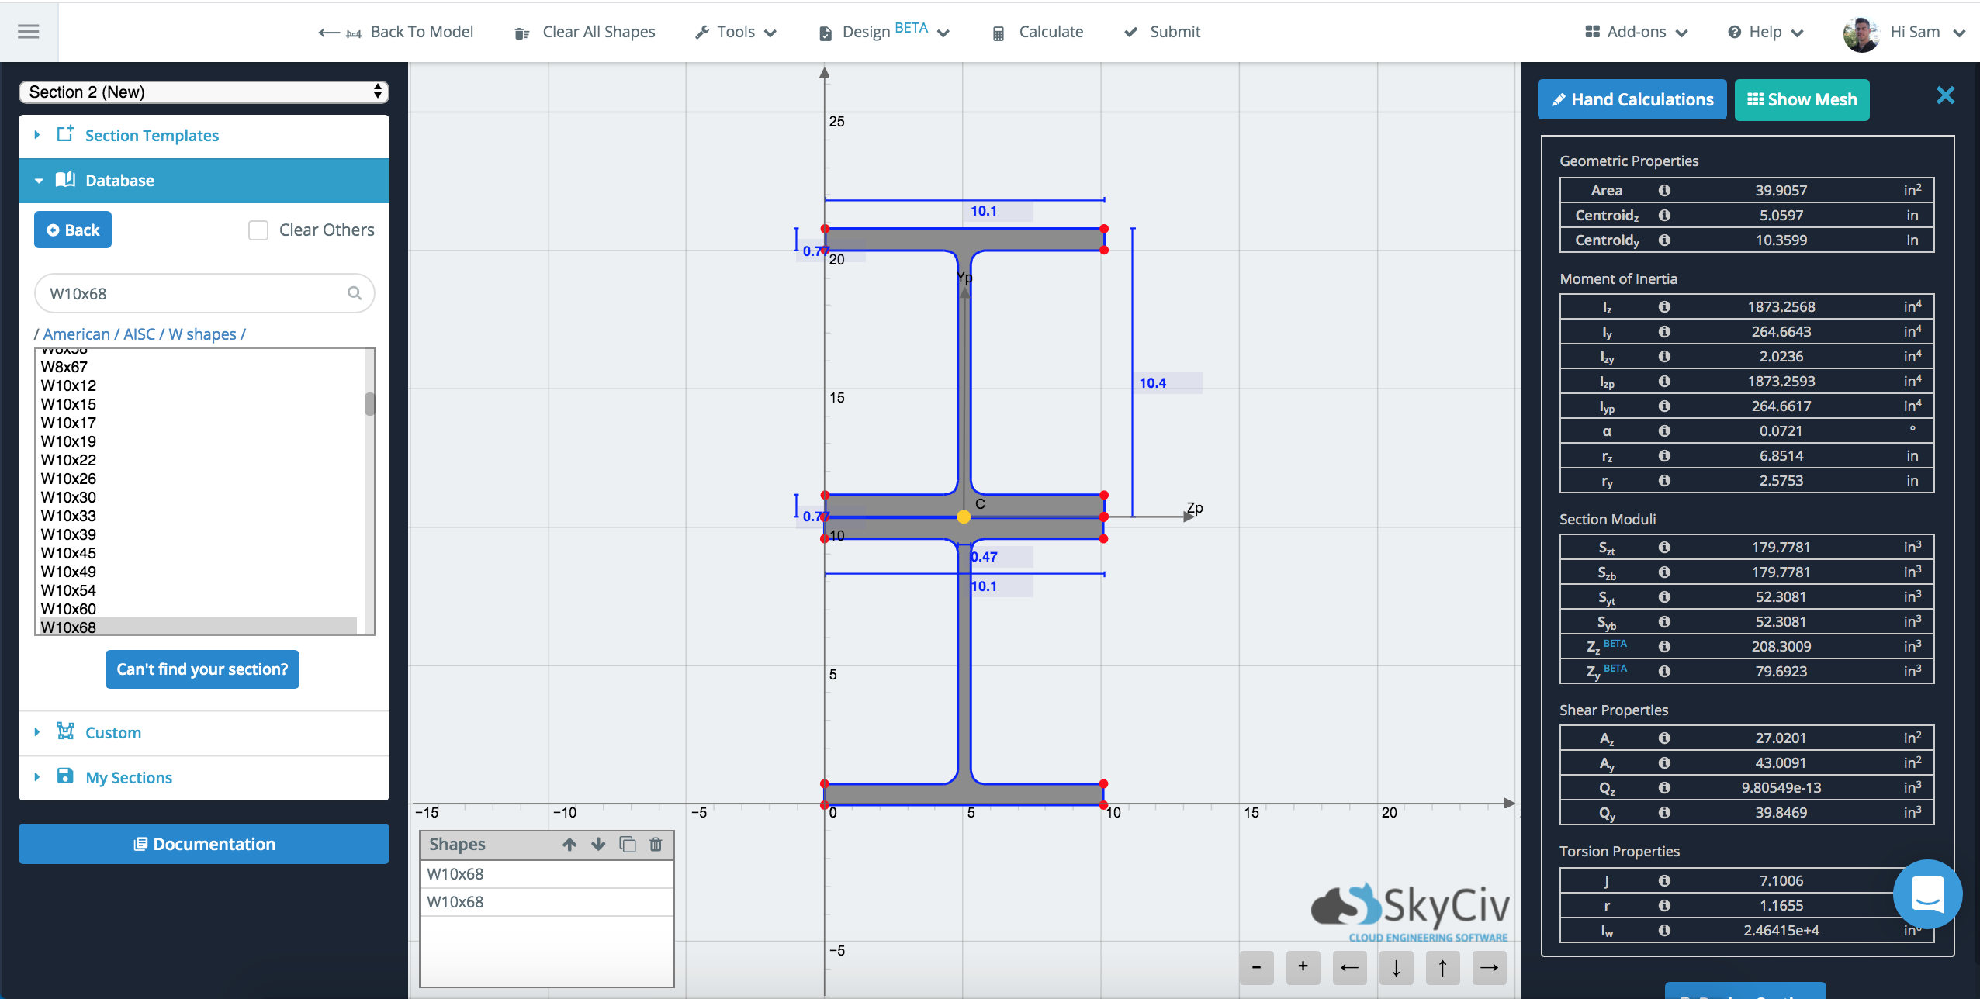Viewport: 1980px width, 999px height.
Task: Click the Can't find your section button
Action: pos(202,669)
